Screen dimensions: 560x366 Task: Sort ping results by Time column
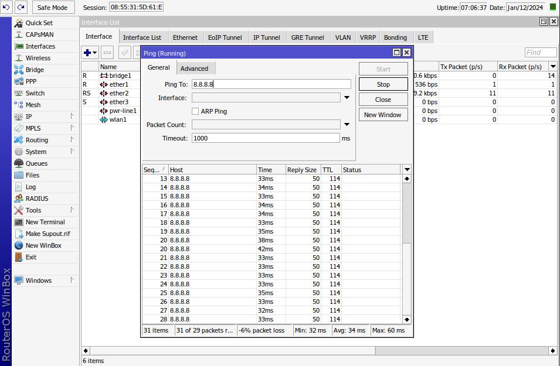[x=271, y=170]
